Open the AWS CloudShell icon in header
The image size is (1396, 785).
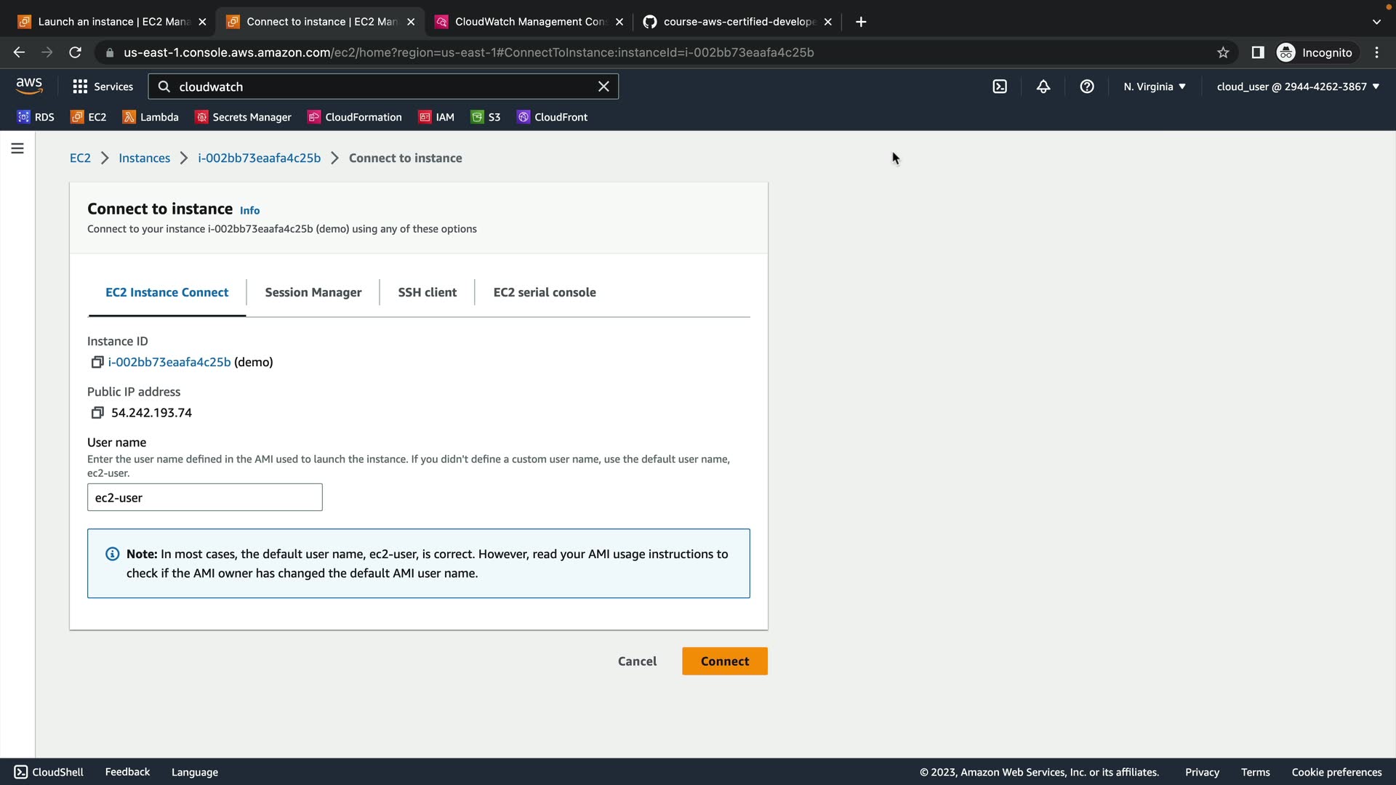click(1000, 86)
